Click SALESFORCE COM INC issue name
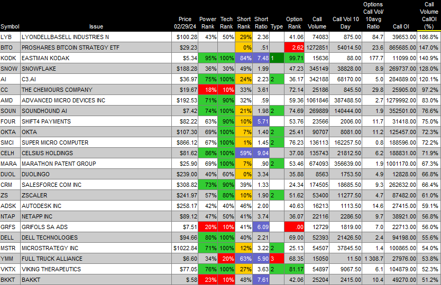The height and width of the screenshot is (285, 441). coord(51,185)
